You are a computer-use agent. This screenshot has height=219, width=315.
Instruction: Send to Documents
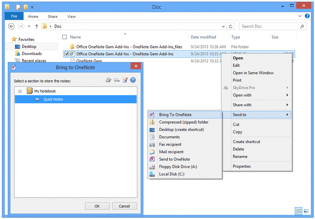click(x=185, y=137)
